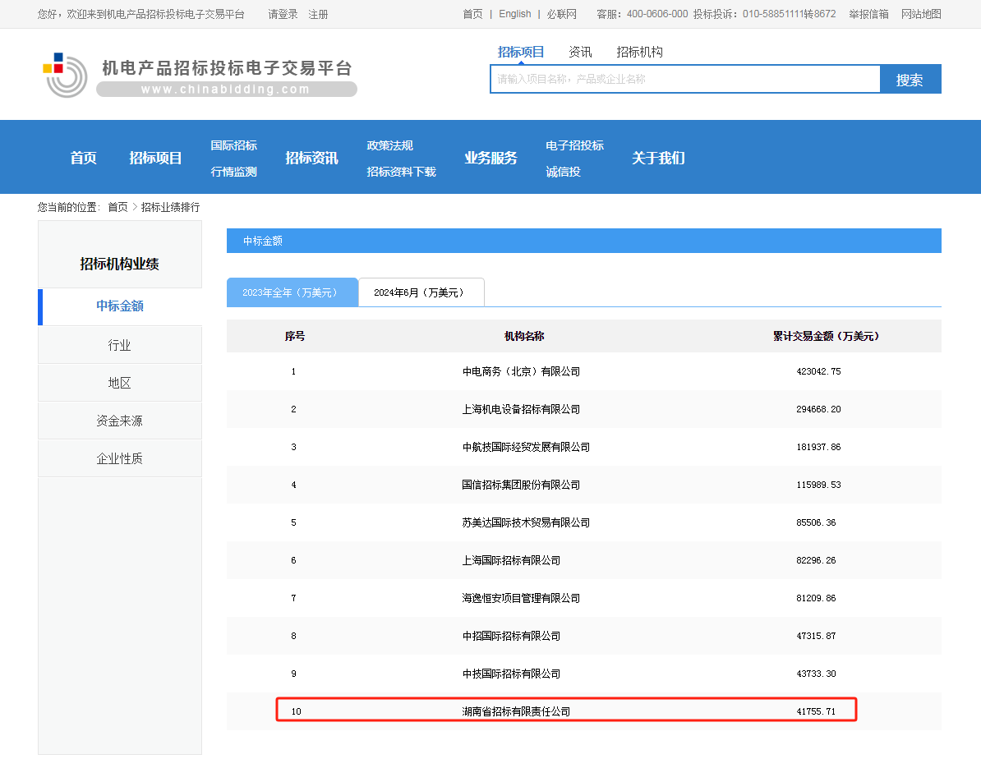Open 招标资讯 navigation item
This screenshot has height=759, width=981.
[311, 158]
